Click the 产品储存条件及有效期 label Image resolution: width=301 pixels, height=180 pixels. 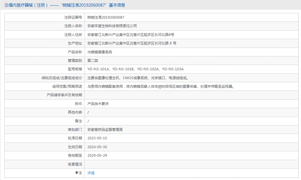click(64, 95)
